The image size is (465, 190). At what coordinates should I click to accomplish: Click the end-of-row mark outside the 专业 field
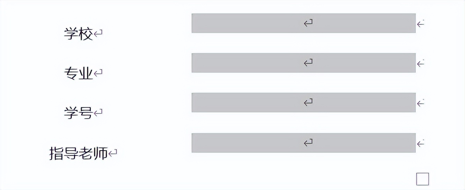click(x=421, y=63)
